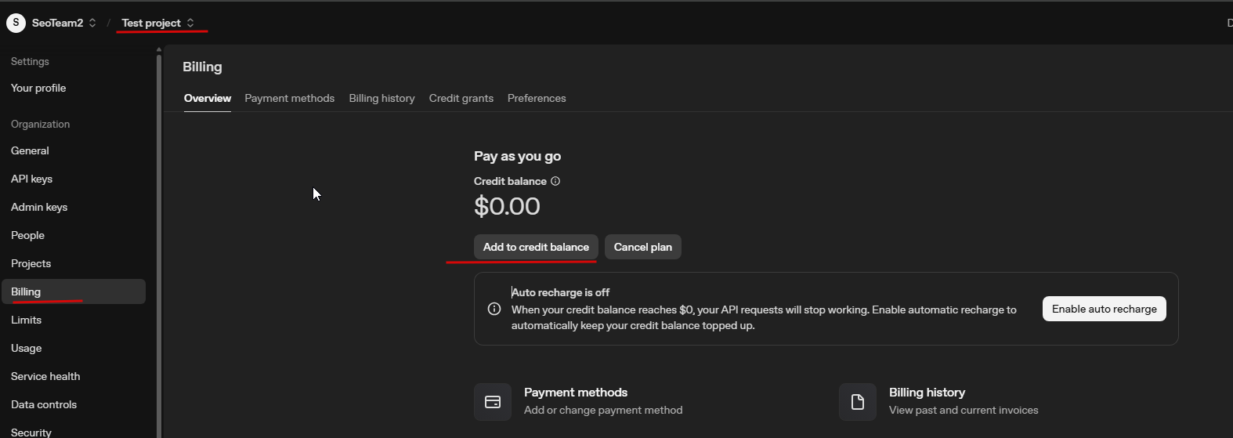Screen dimensions: 1233x438
Task: Click the sidebar vertical scrollbar
Action: coord(159,235)
